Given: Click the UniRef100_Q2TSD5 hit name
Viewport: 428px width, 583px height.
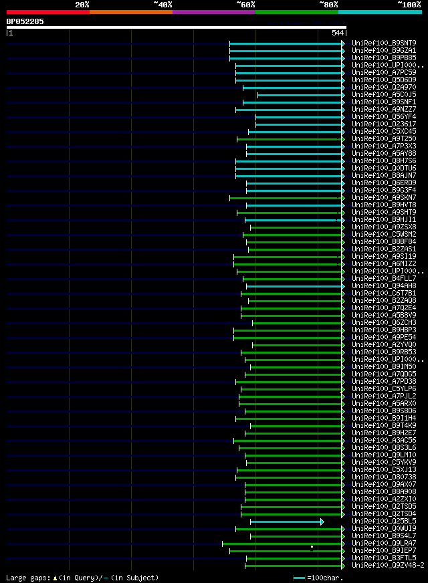Looking at the screenshot, I should tap(384, 506).
